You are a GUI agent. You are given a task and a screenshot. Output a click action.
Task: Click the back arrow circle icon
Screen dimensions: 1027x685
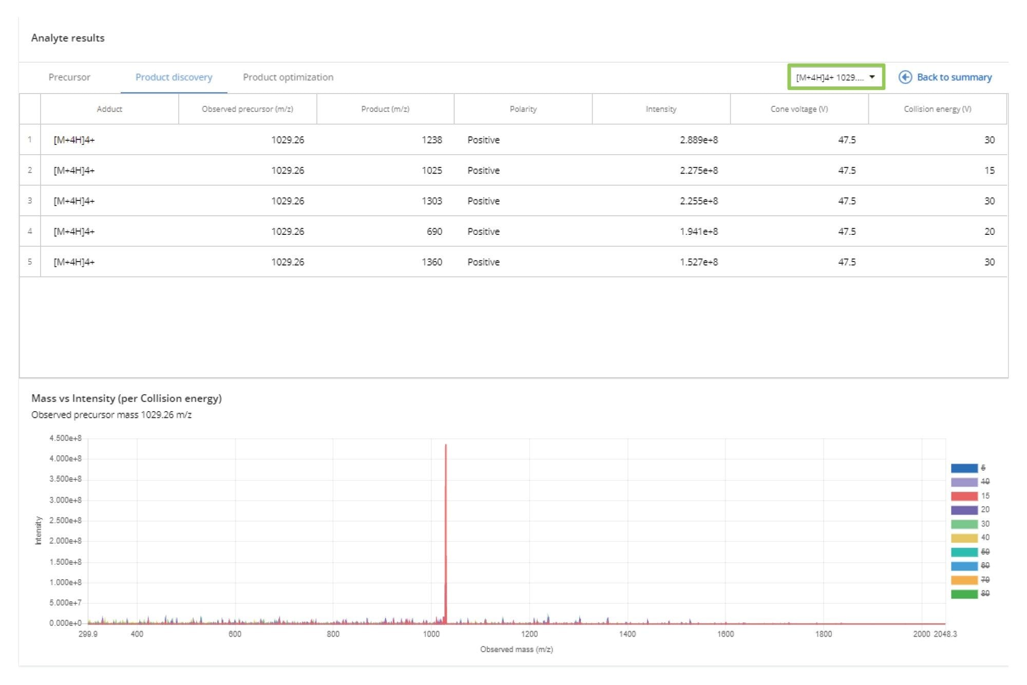[x=905, y=77]
